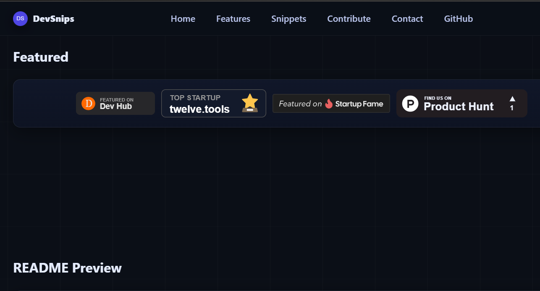Click the gold star trophy icon

[250, 103]
